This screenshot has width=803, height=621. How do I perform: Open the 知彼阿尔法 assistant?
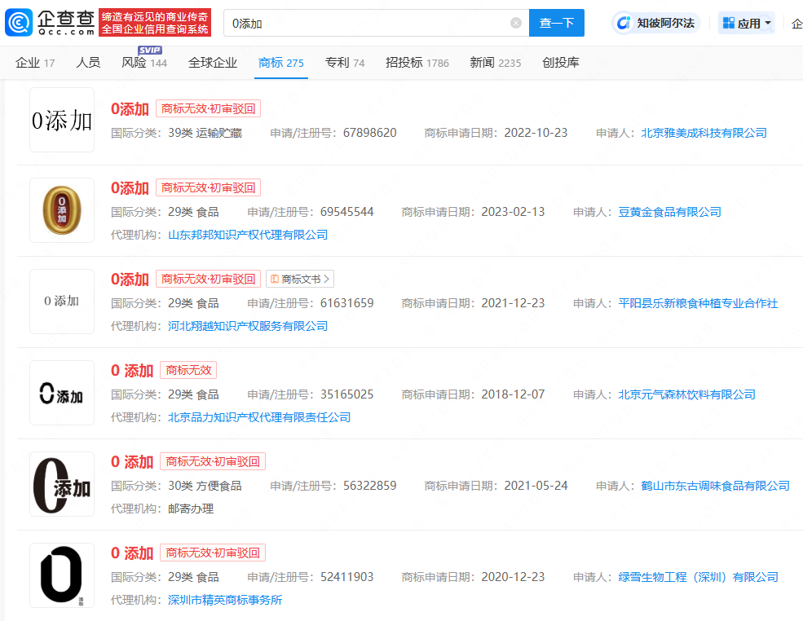(x=656, y=23)
